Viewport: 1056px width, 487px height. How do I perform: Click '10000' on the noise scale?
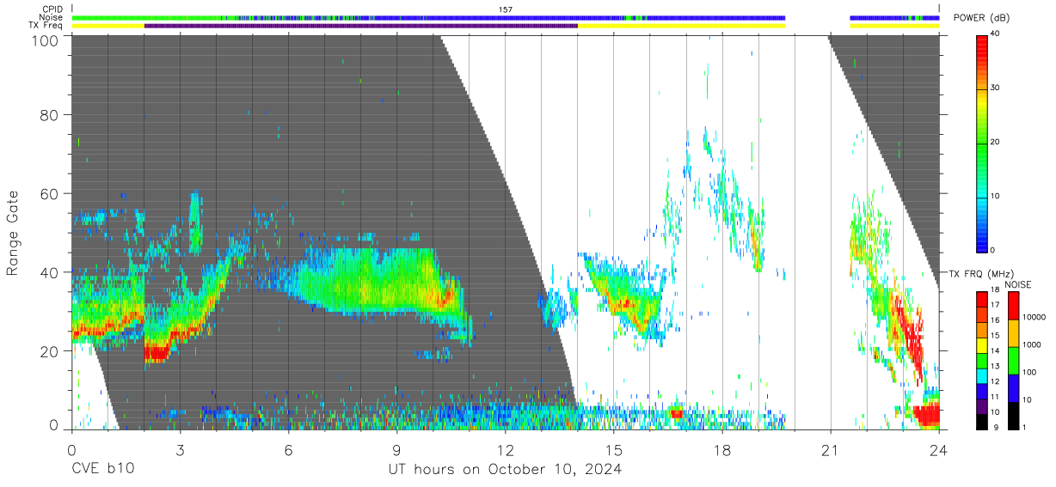click(x=1034, y=317)
